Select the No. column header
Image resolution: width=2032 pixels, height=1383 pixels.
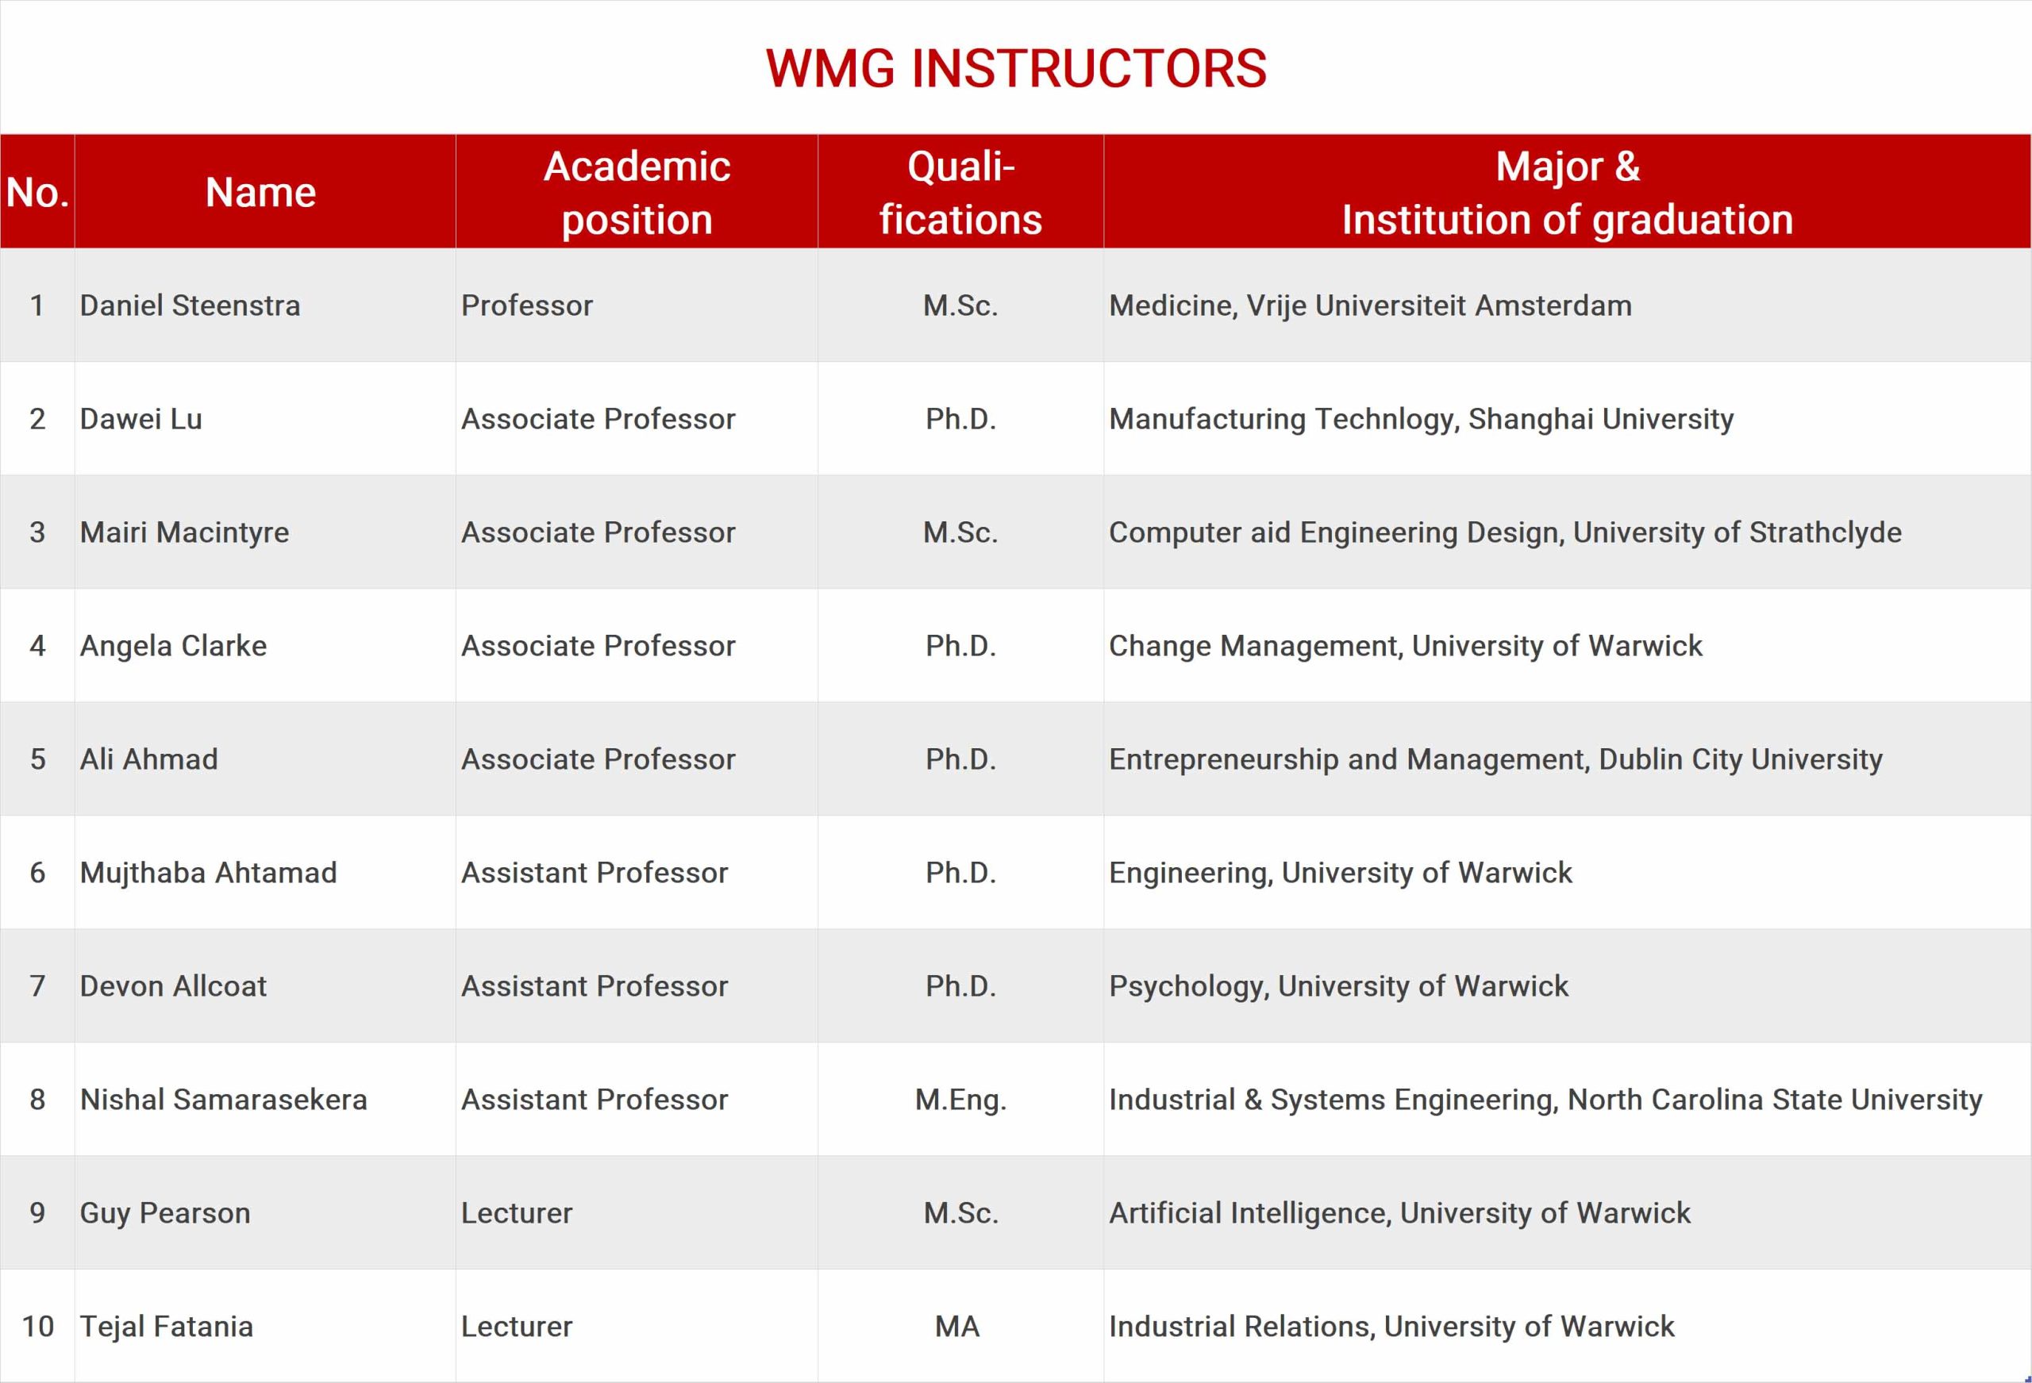tap(37, 191)
